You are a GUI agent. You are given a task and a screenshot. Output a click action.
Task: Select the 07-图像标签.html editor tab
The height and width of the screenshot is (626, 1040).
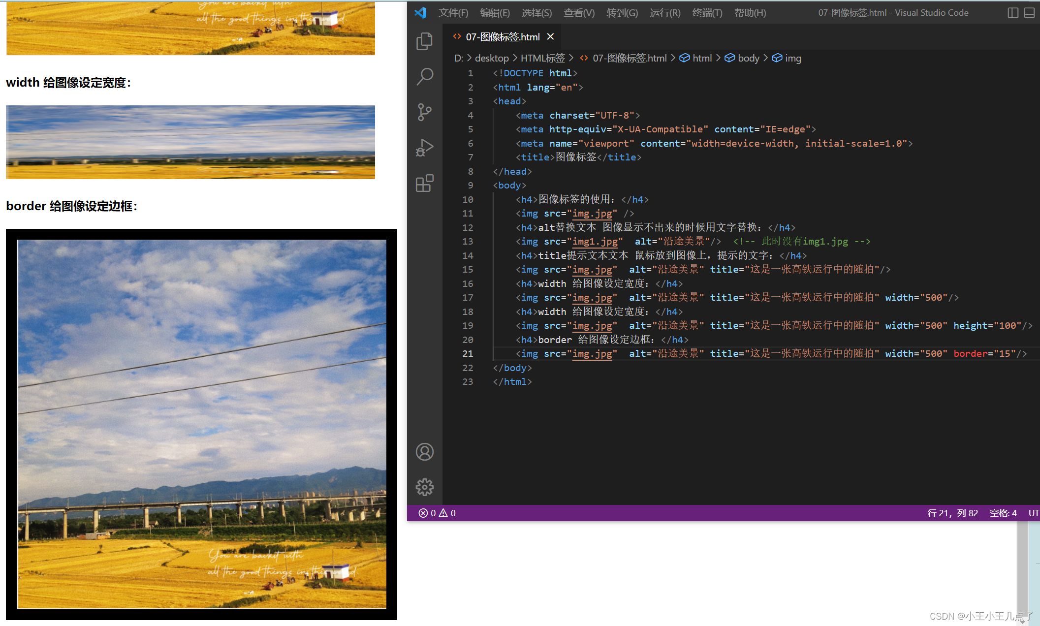click(502, 37)
